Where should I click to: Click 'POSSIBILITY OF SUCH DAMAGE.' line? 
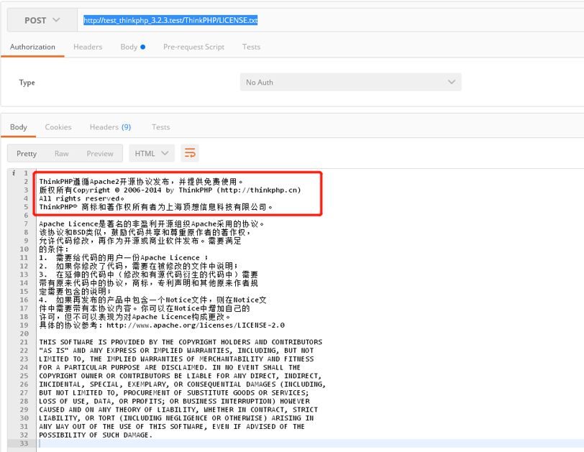(96, 435)
